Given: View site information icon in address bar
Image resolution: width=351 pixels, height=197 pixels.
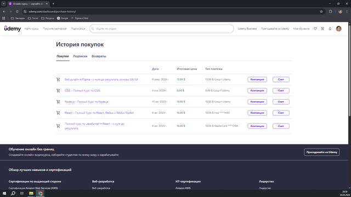Looking at the screenshot, I should click(25, 11).
